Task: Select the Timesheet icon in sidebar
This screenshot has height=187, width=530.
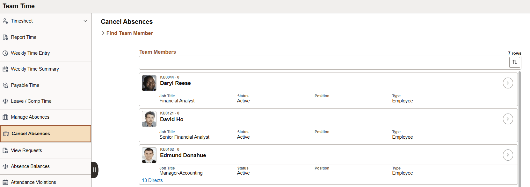Action: 5,21
